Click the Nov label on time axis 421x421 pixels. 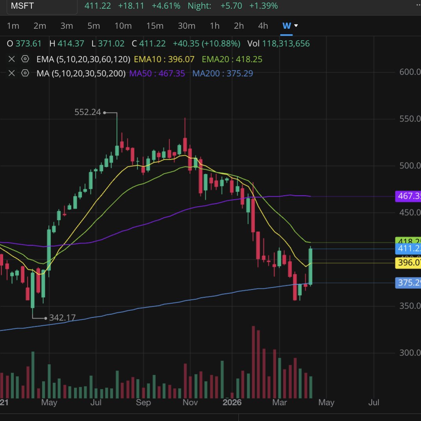tap(190, 402)
